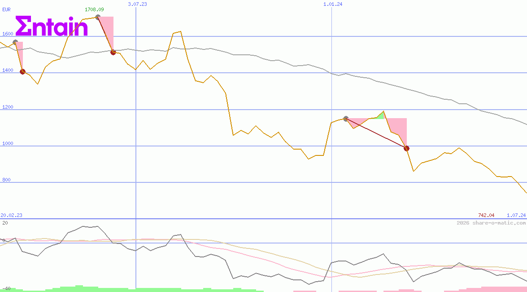Click the red marker dot near the 1400 gridline
Image resolution: width=527 pixels, height=292 pixels.
point(22,72)
